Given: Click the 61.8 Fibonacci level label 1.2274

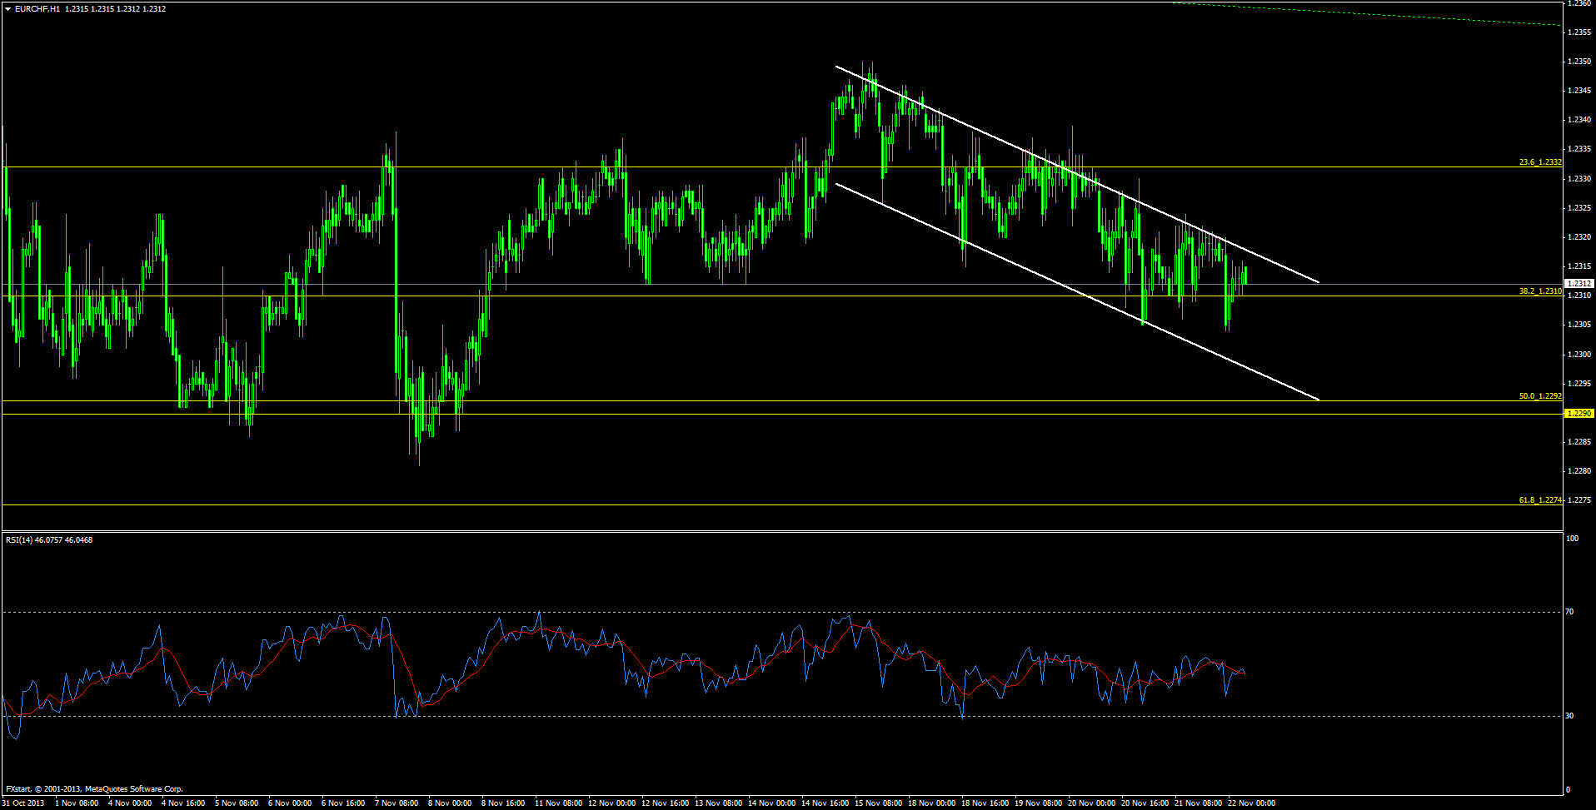Looking at the screenshot, I should [x=1540, y=500].
